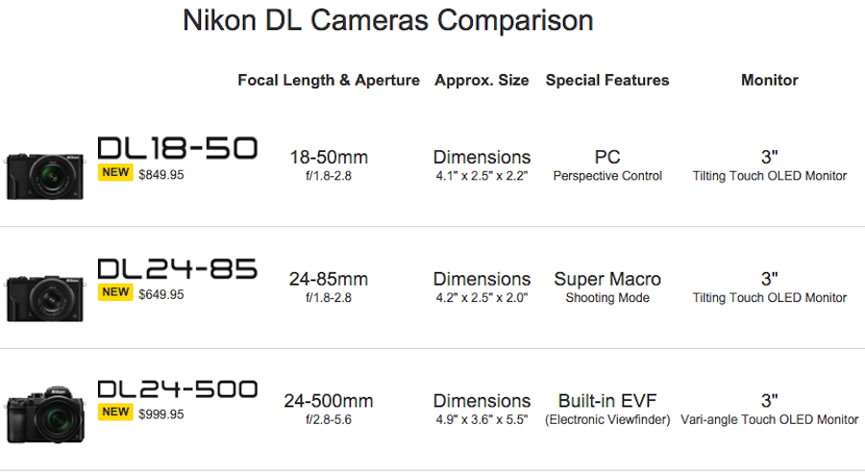
Task: Click the Approx. Size column header
Action: (x=482, y=81)
